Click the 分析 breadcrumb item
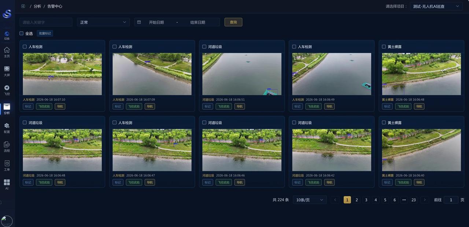Screen dimensions: 469x227 (x=37, y=6)
